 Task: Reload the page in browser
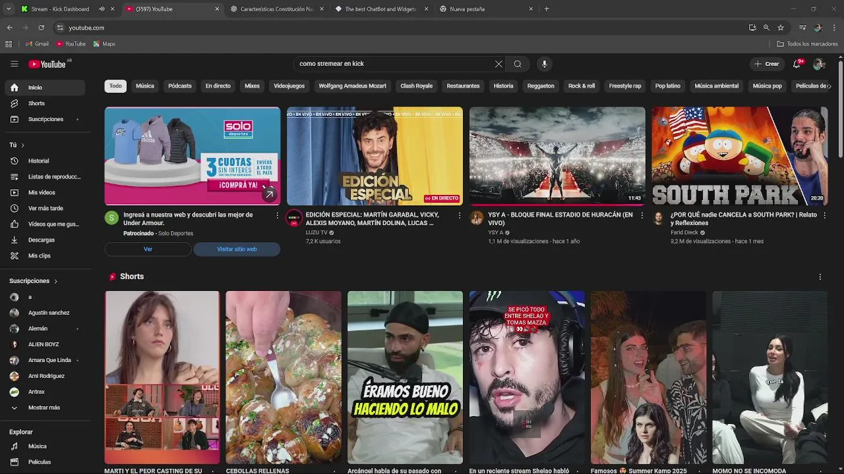pos(41,28)
